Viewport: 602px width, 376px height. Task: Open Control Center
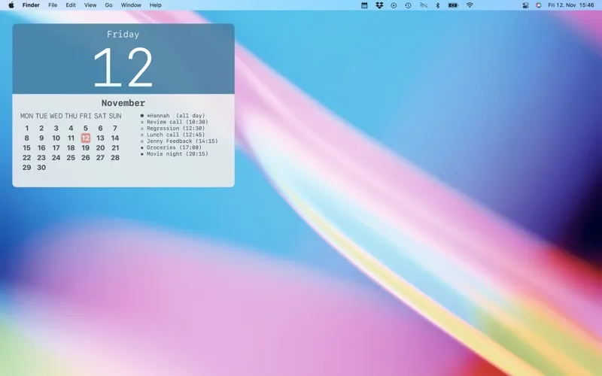tap(525, 5)
